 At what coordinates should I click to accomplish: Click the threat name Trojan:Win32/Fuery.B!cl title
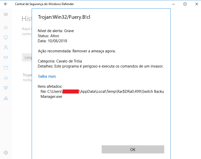coord(64,17)
